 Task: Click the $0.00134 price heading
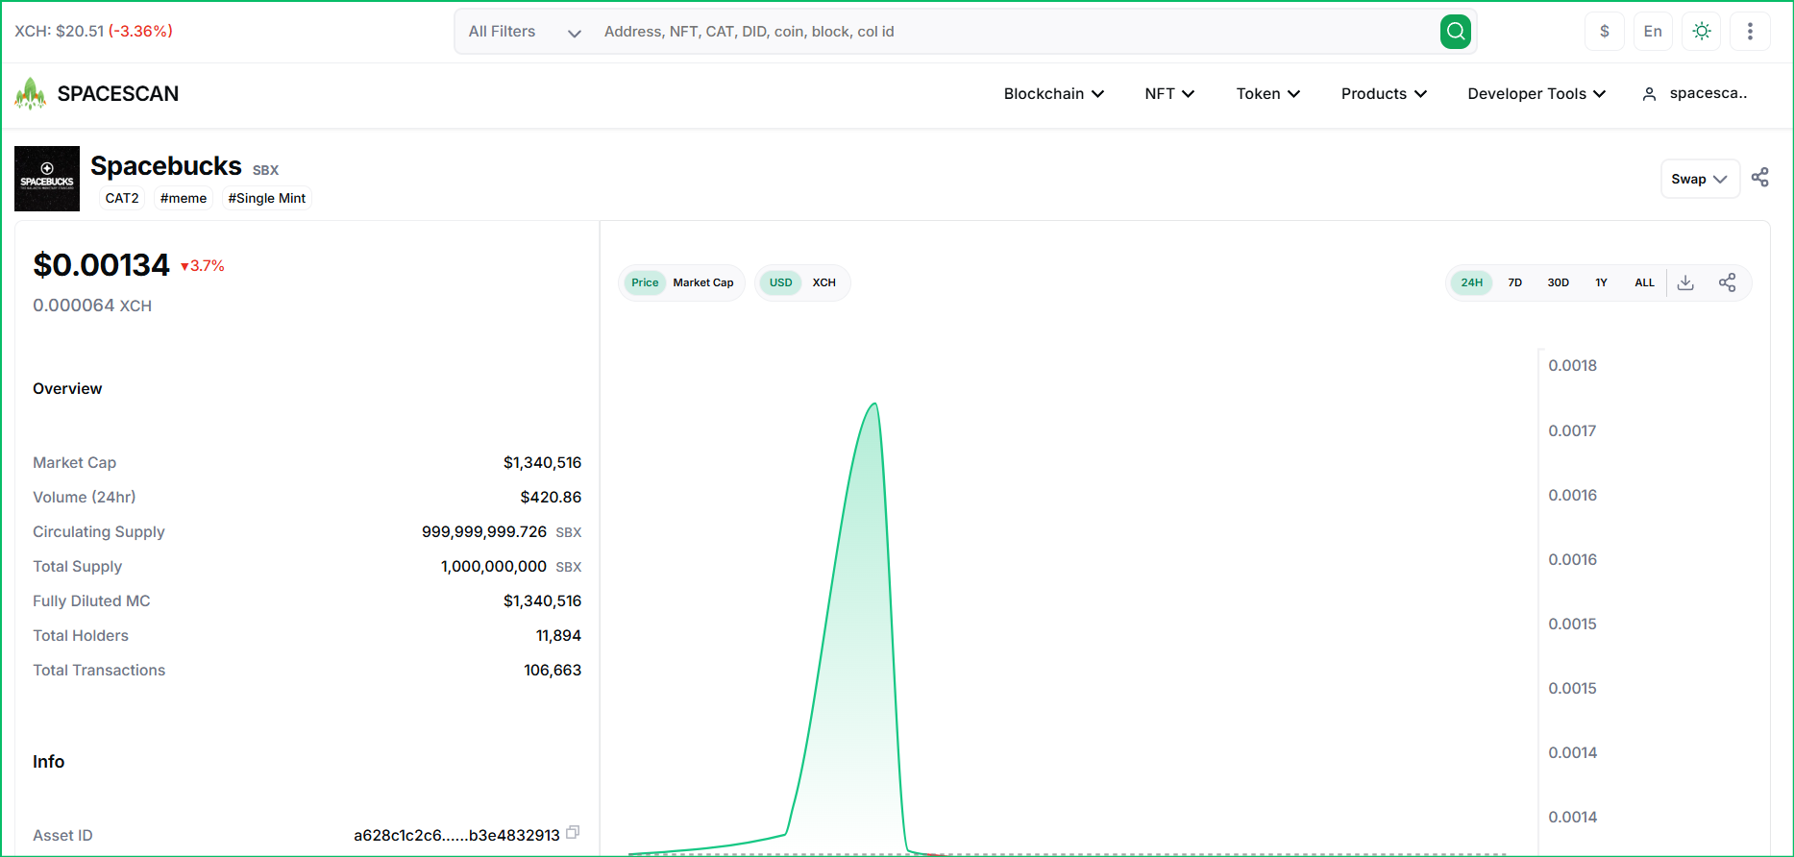[102, 264]
